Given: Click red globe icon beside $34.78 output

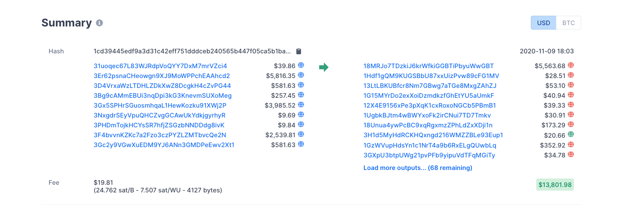Looking at the screenshot, I should (x=571, y=155).
